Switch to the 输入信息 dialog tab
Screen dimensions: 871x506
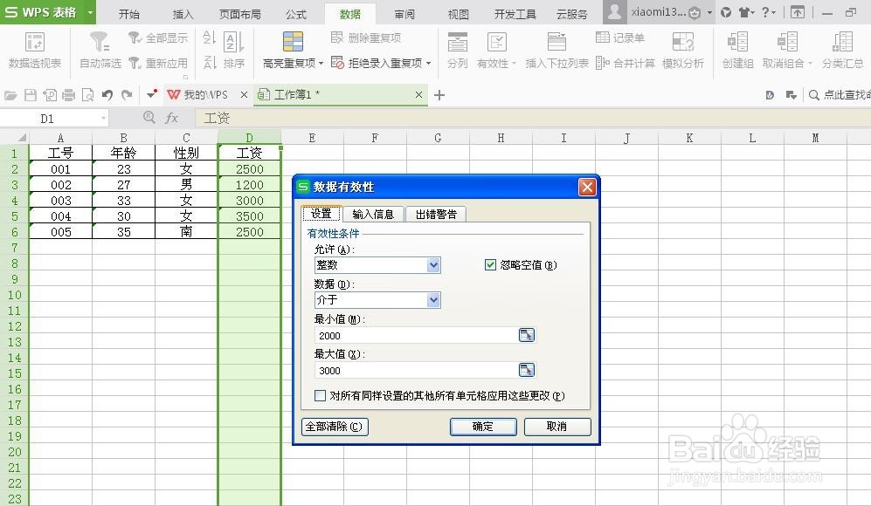(x=374, y=214)
